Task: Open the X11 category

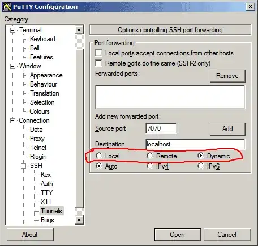Action: 46,202
